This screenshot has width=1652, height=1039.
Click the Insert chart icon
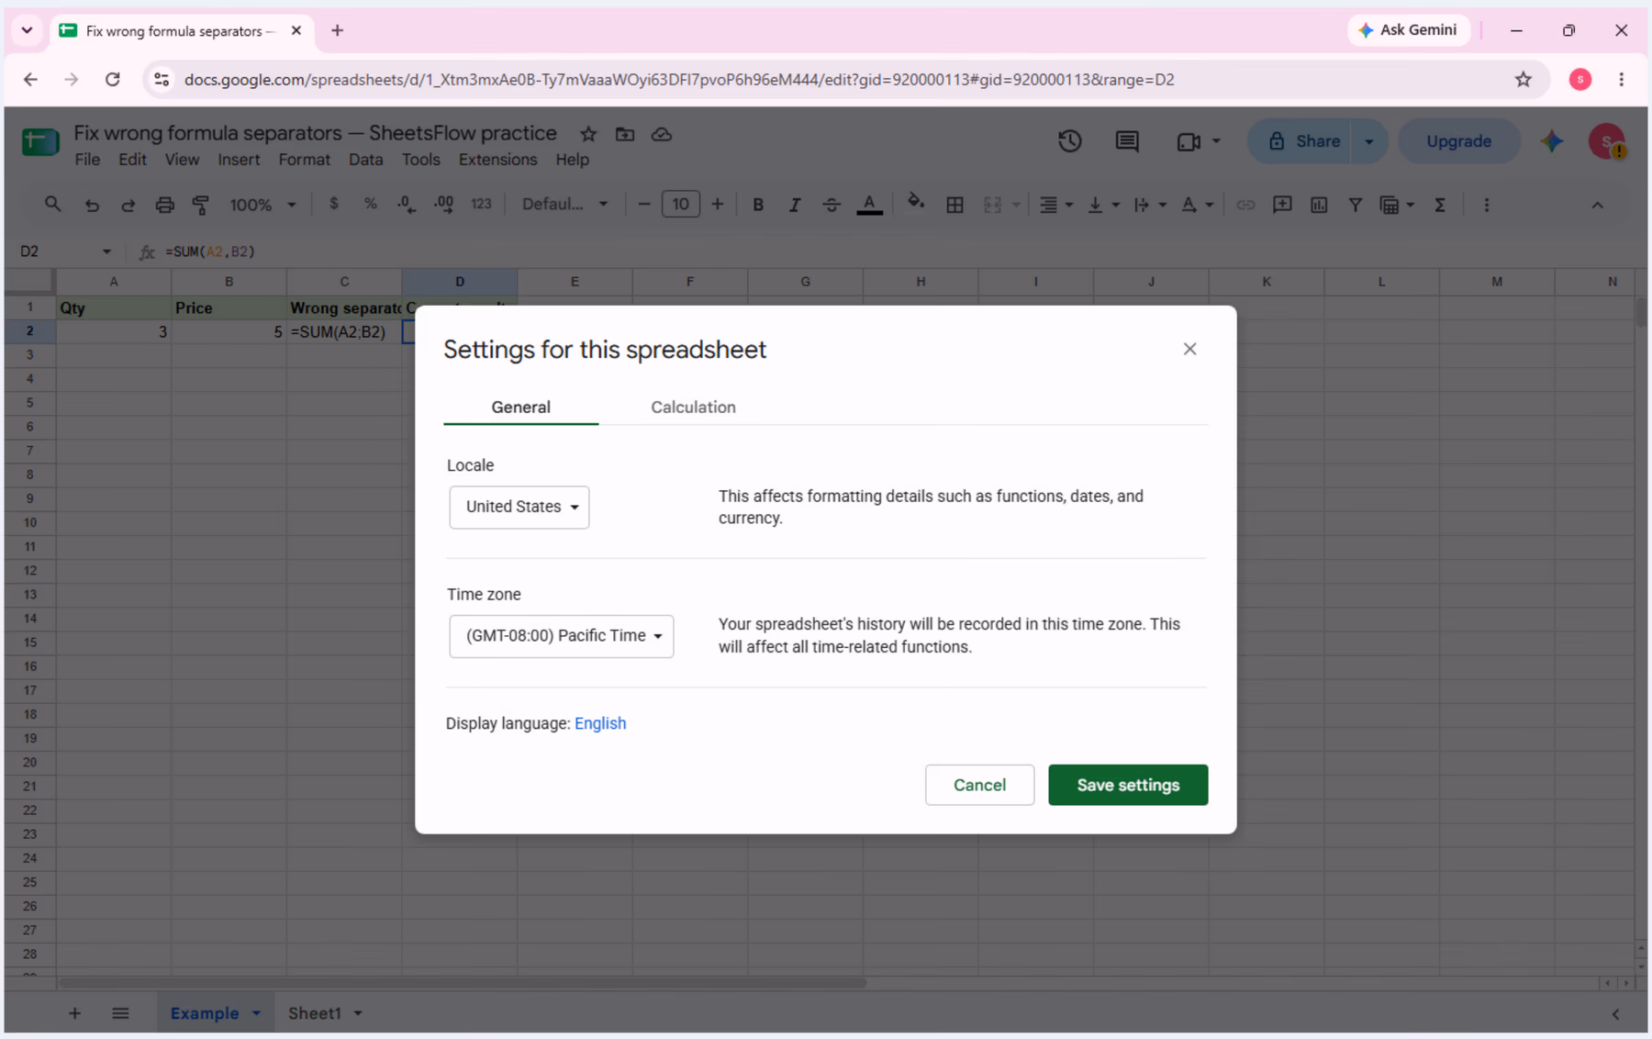pos(1319,205)
